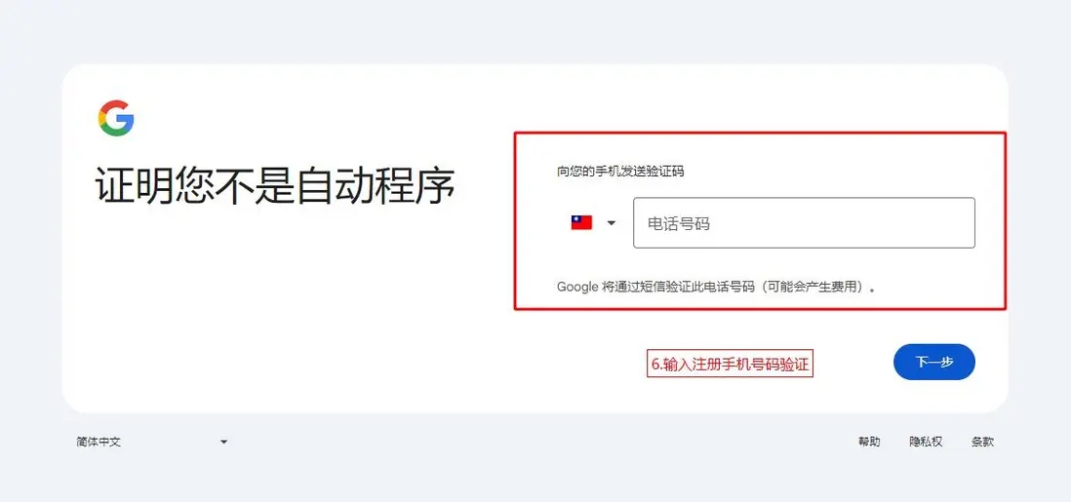Click the 下一步 button
Viewport: 1071px width, 502px height.
(x=933, y=362)
